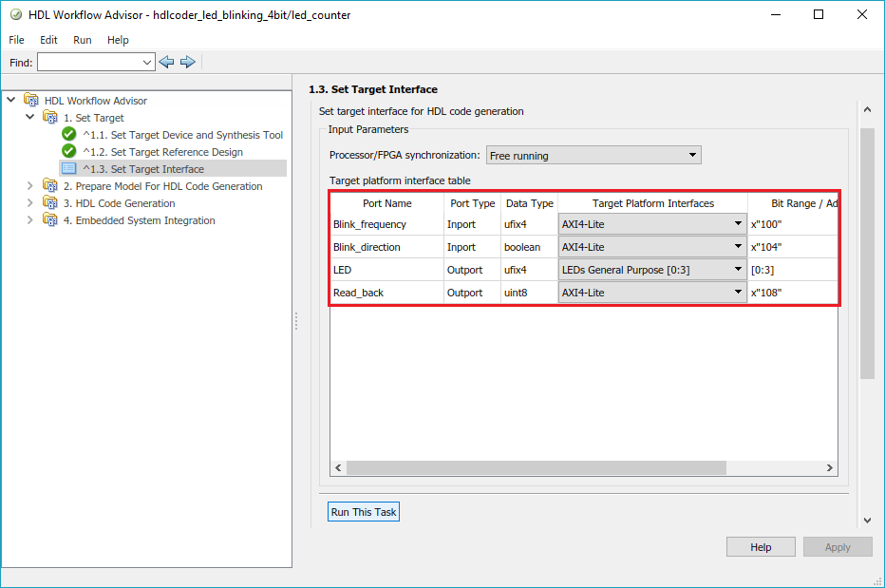Click the Set Target Interface task icon

68,169
